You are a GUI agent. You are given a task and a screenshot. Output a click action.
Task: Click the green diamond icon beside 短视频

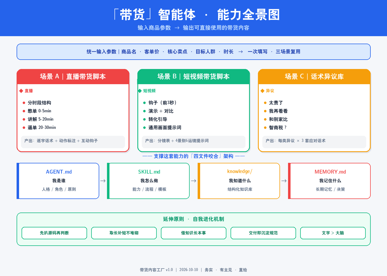(x=140, y=91)
